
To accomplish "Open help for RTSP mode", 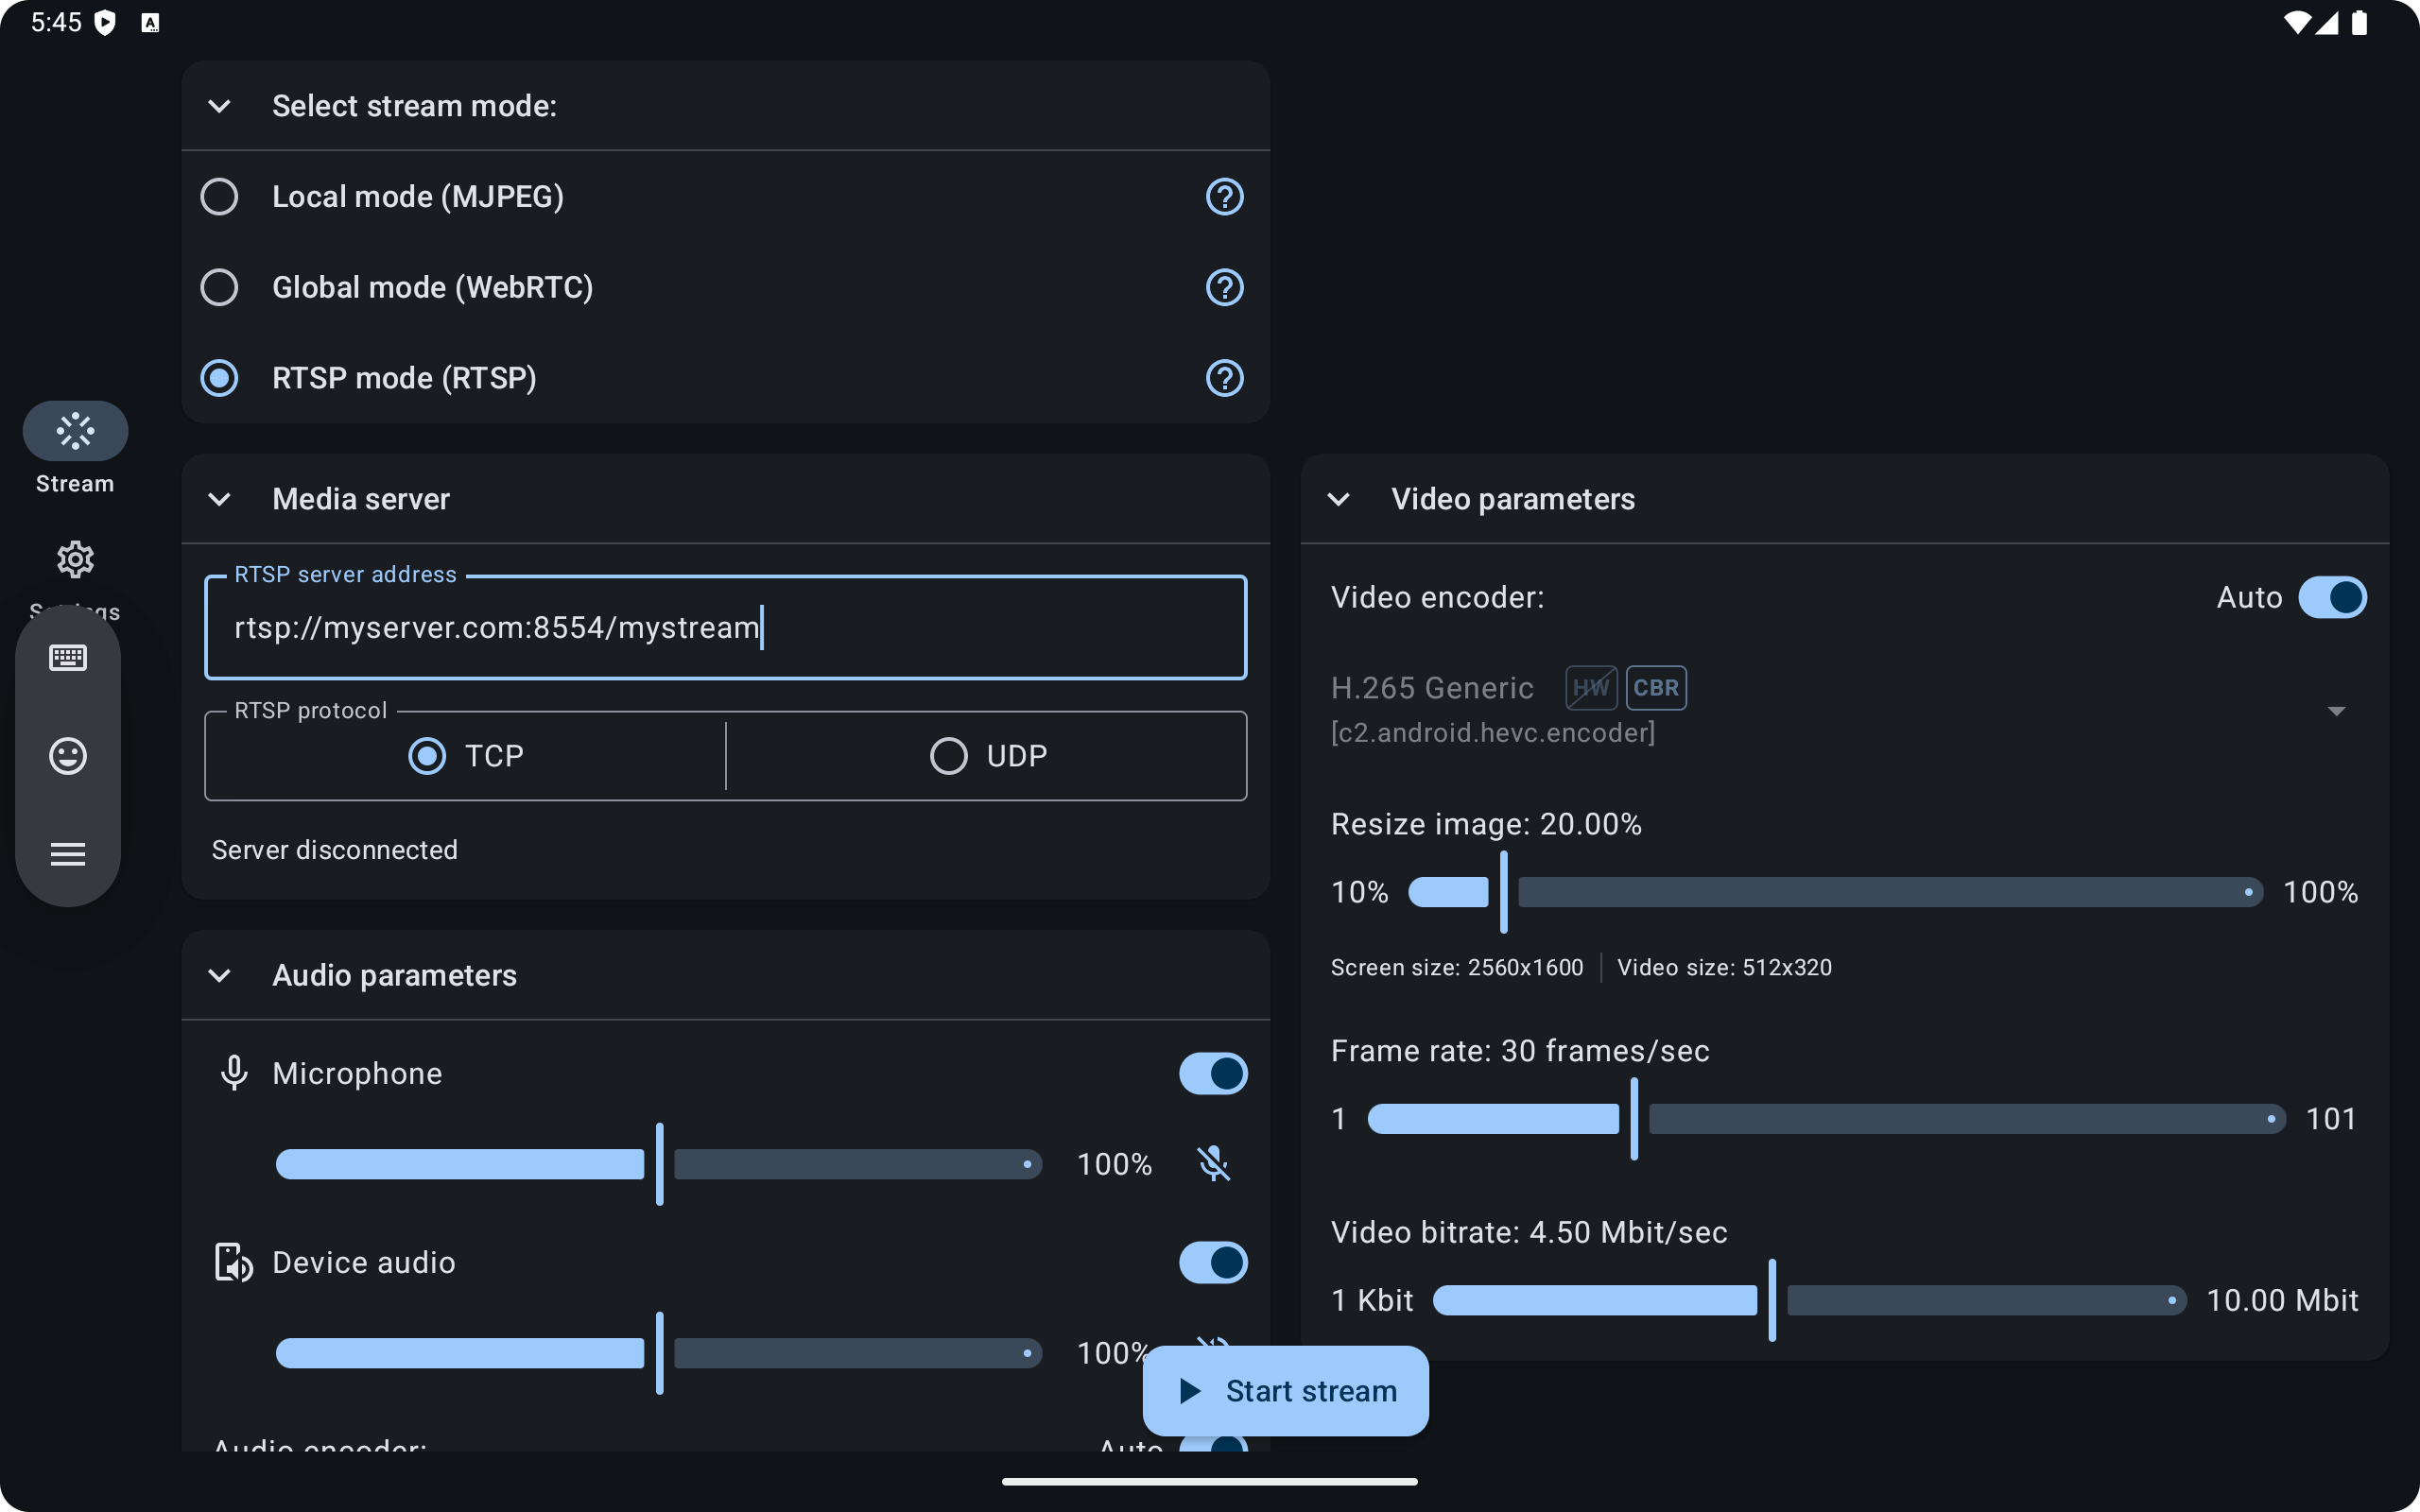I will click(1224, 378).
